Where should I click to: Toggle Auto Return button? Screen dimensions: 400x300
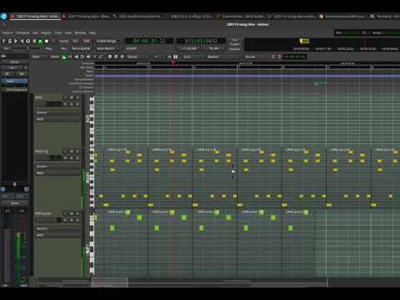coord(107,48)
